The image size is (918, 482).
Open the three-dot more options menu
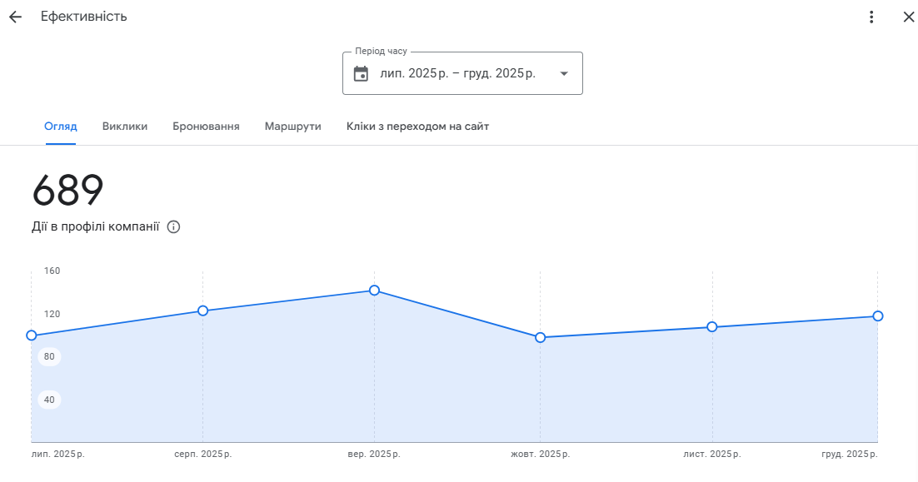point(871,17)
